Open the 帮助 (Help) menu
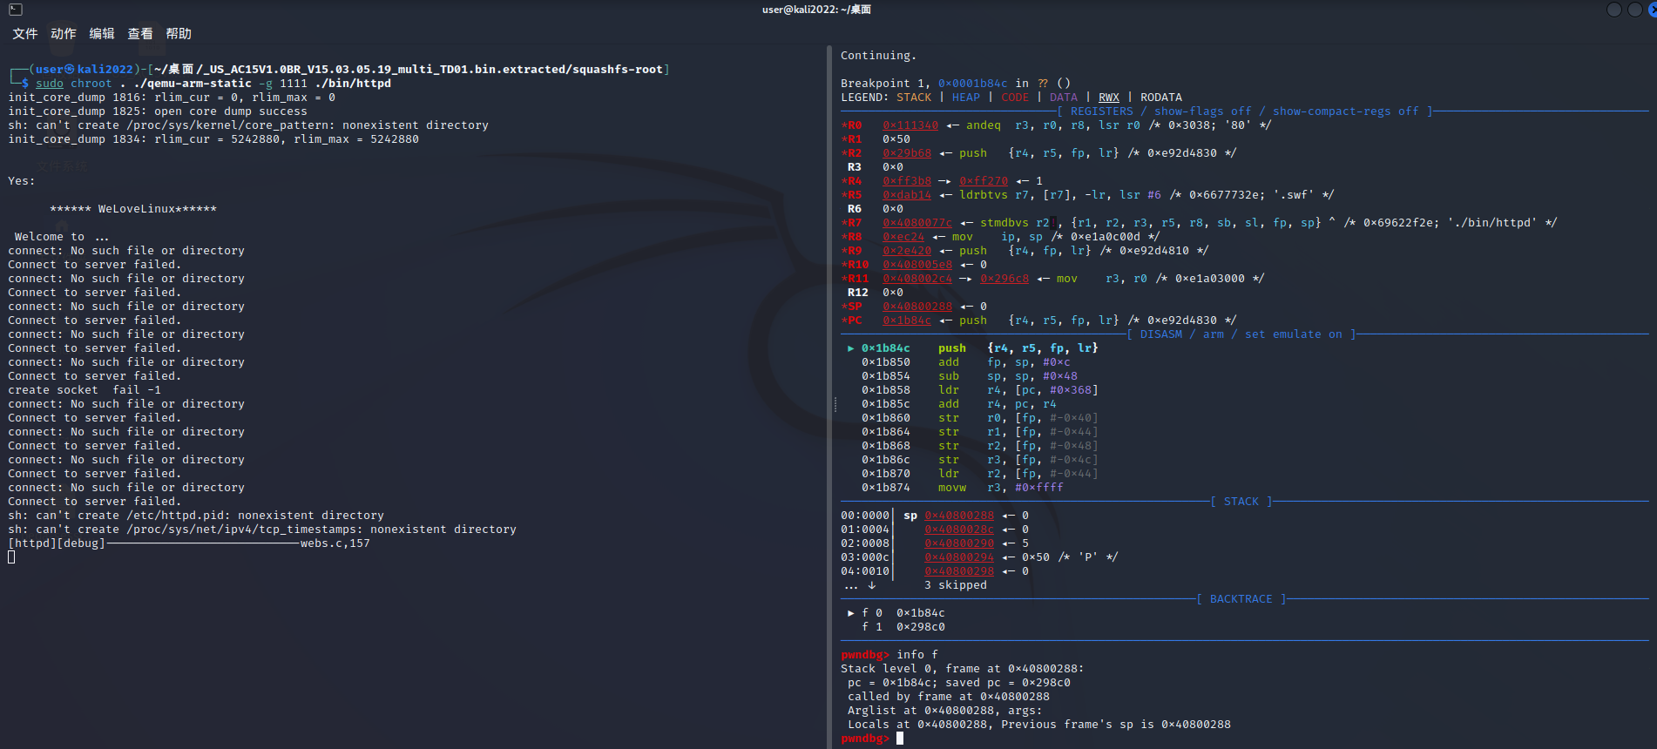This screenshot has width=1657, height=749. [x=178, y=33]
